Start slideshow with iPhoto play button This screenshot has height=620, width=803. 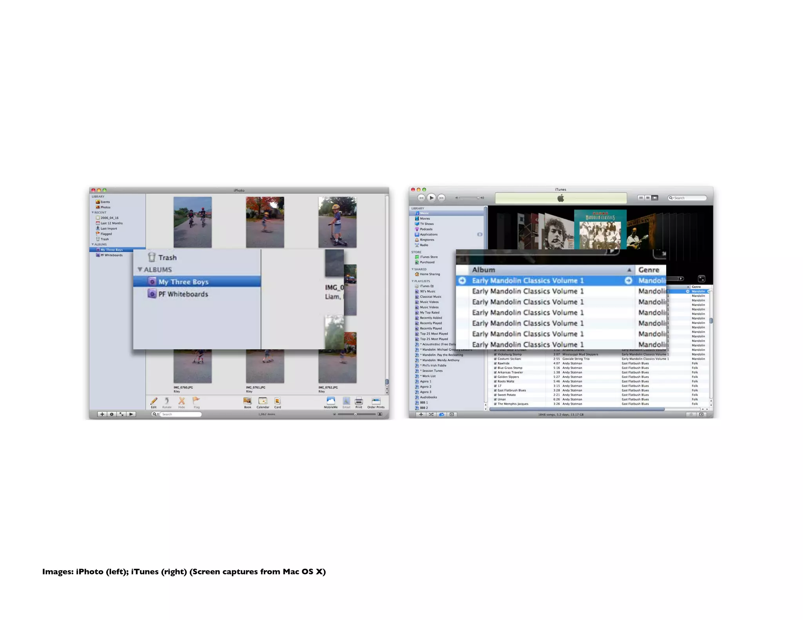tap(131, 414)
